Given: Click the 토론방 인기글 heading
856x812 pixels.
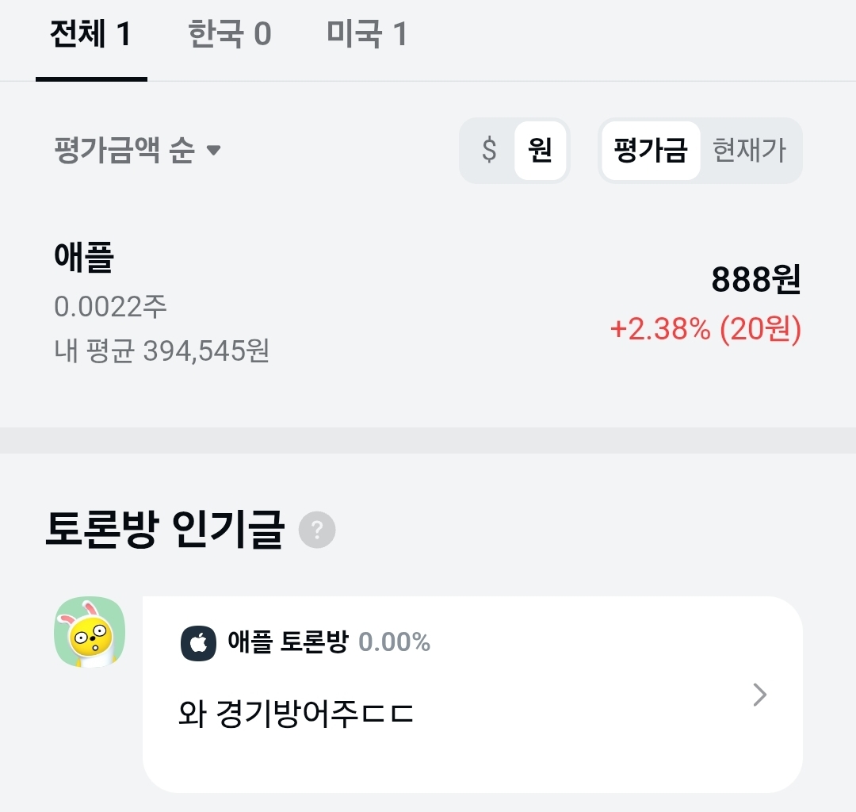Looking at the screenshot, I should (164, 530).
